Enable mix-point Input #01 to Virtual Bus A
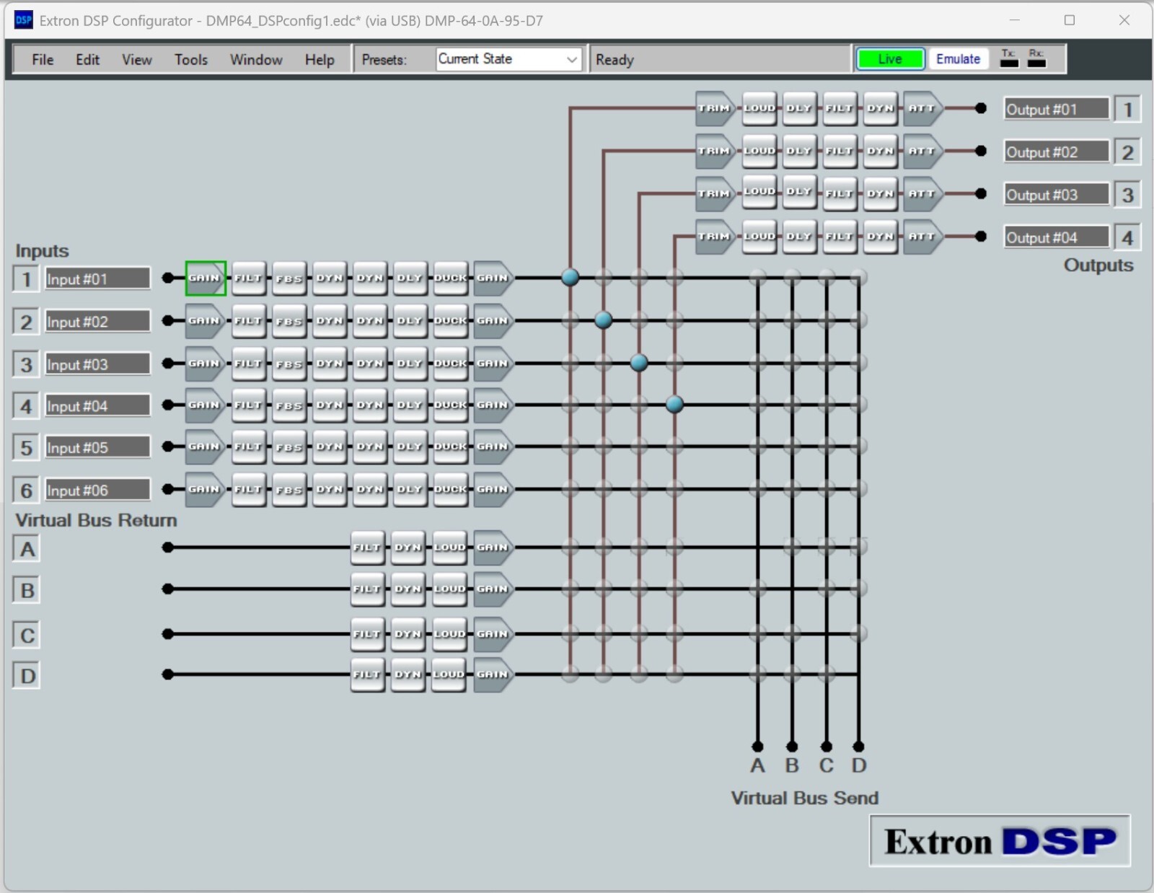This screenshot has height=893, width=1154. tap(757, 277)
